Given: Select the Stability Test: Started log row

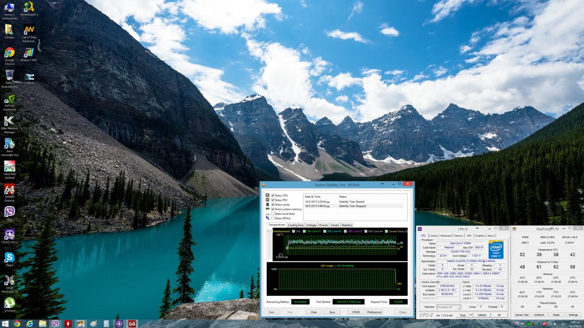Looking at the screenshot, I should 353,202.
